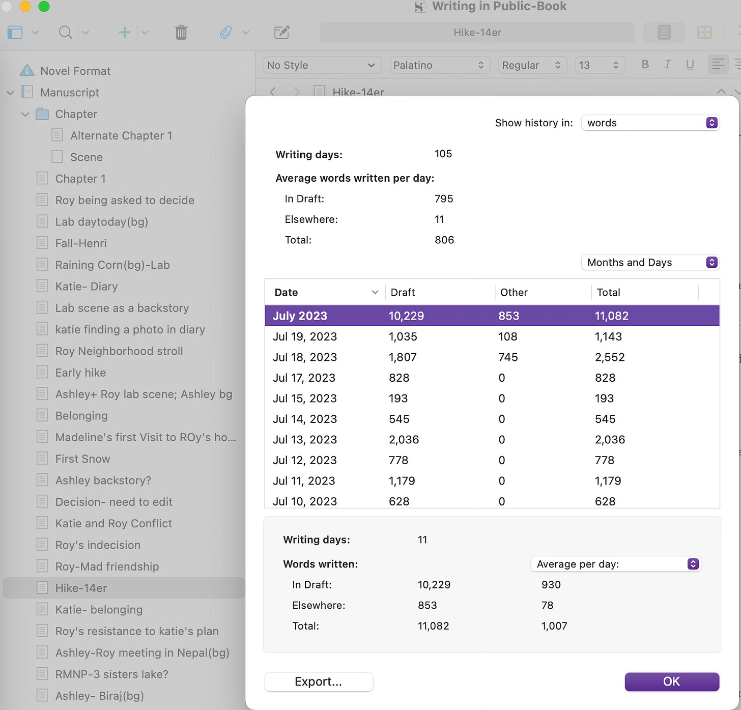741x710 pixels.
Task: Click the Export... button
Action: [319, 681]
